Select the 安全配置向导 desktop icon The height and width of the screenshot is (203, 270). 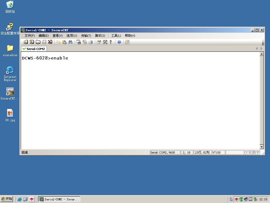pos(10,29)
